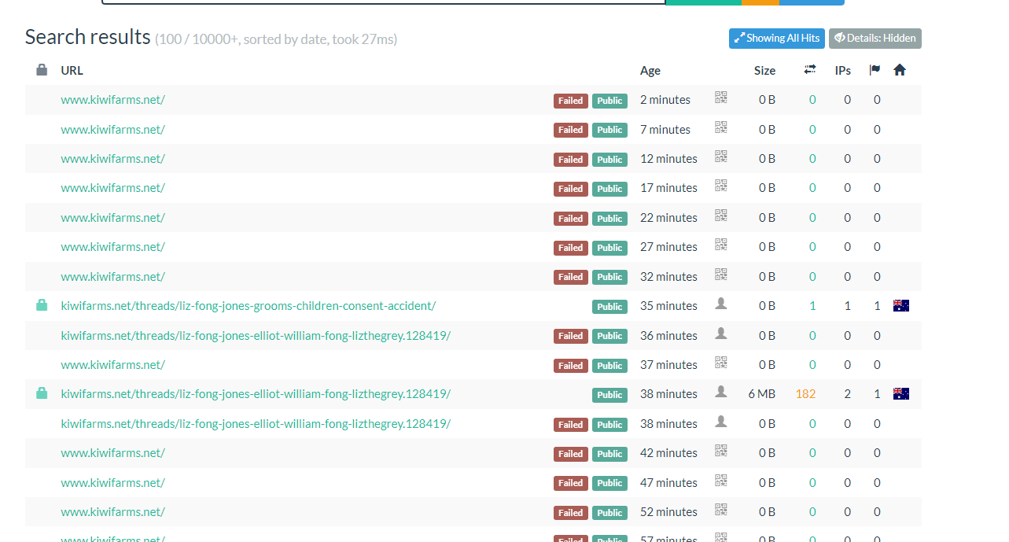Open www.kiwifarms.net result from 17 minutes ago
Screen dimensions: 1009x542
pos(112,188)
